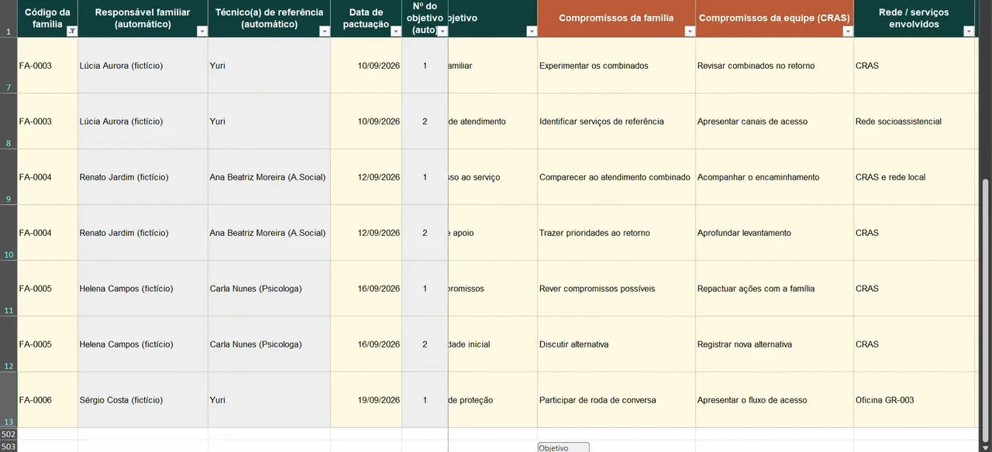Open the Data de pactuação filter dropdown
The width and height of the screenshot is (992, 452).
(396, 32)
